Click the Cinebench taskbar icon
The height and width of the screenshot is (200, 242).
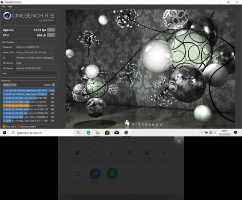click(126, 132)
